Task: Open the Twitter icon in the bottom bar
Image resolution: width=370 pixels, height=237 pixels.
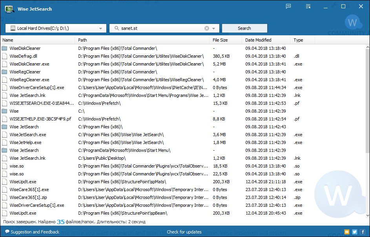Action: click(355, 232)
